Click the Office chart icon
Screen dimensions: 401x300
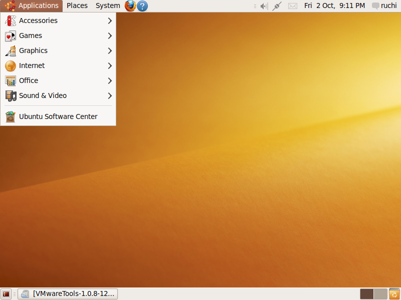(11, 81)
